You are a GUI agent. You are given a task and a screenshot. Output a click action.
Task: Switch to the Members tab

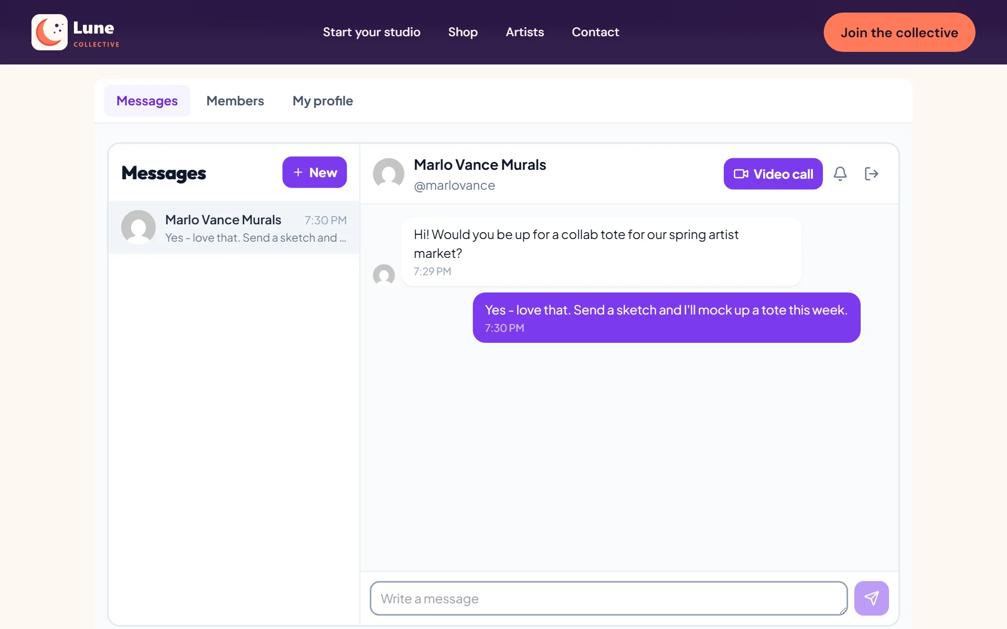pyautogui.click(x=235, y=101)
